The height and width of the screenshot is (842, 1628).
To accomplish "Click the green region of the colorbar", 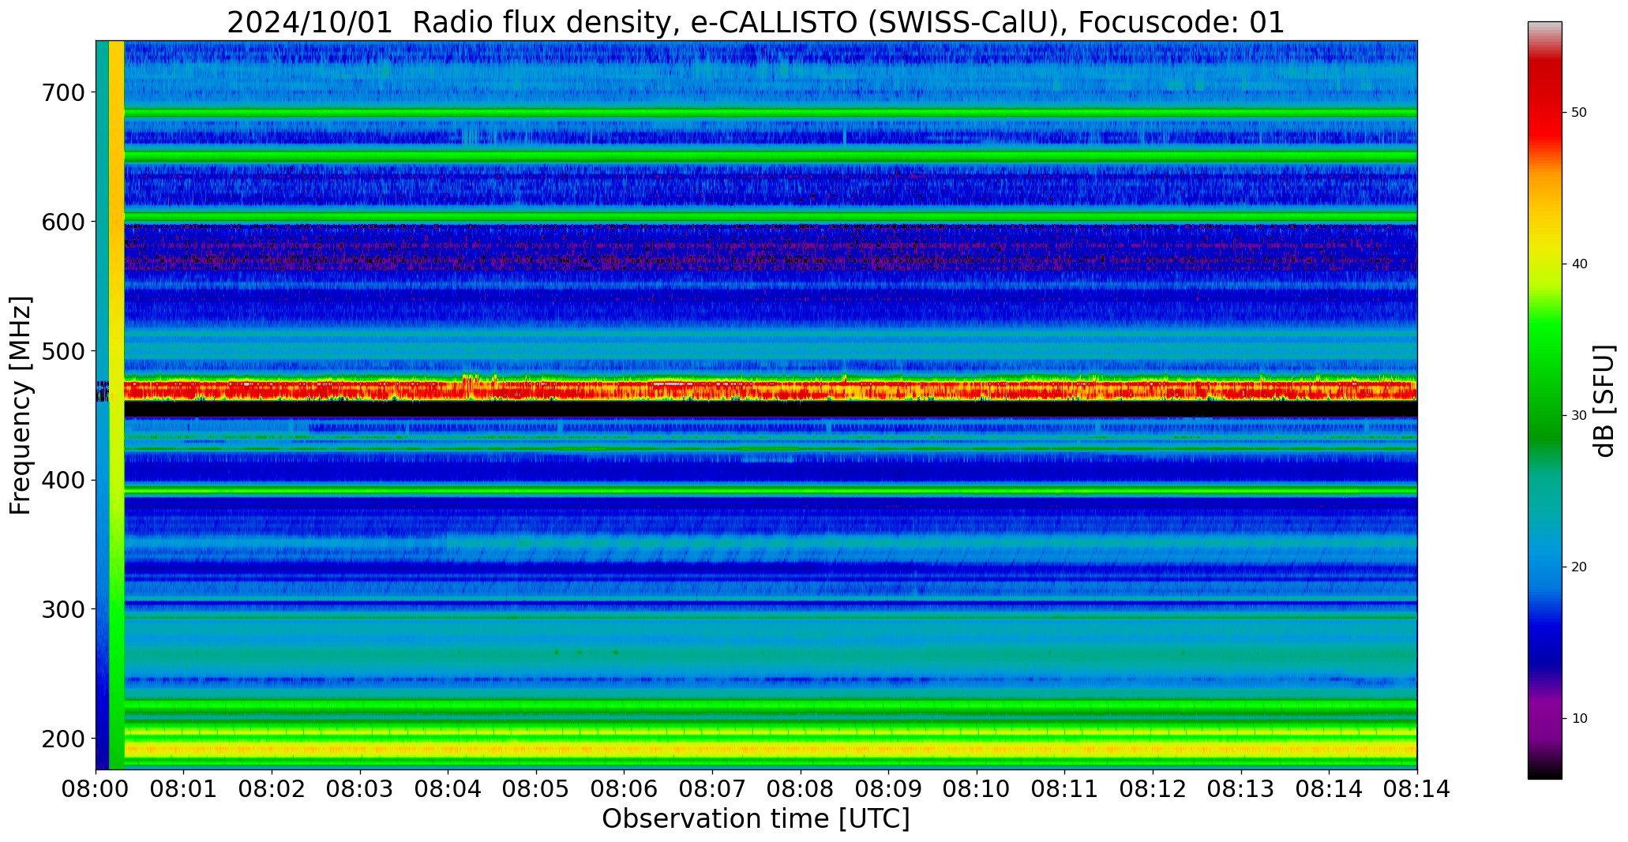I will point(1544,379).
